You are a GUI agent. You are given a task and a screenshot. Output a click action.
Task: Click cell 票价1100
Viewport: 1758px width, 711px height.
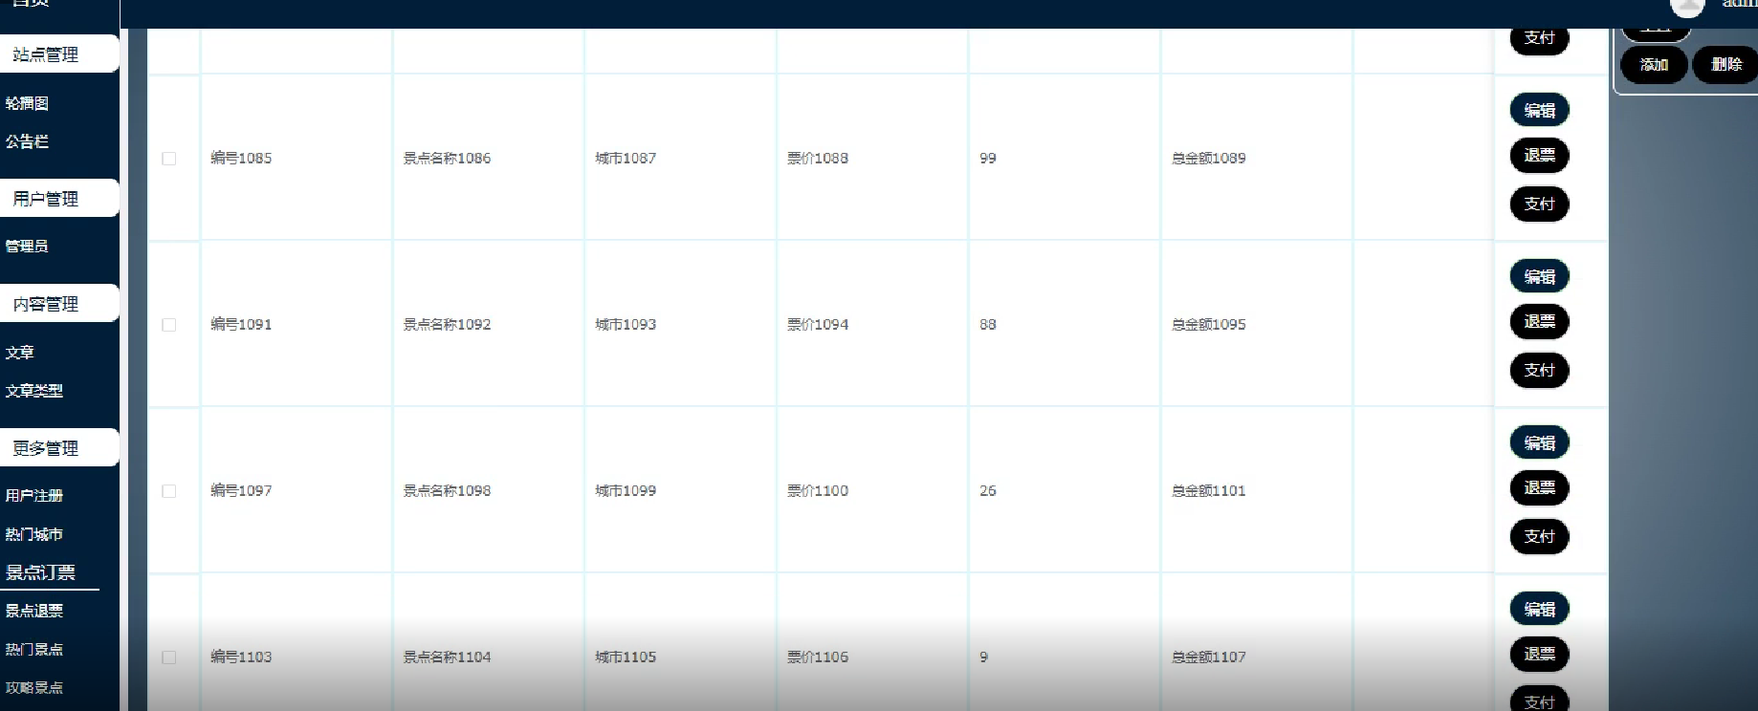pos(818,491)
